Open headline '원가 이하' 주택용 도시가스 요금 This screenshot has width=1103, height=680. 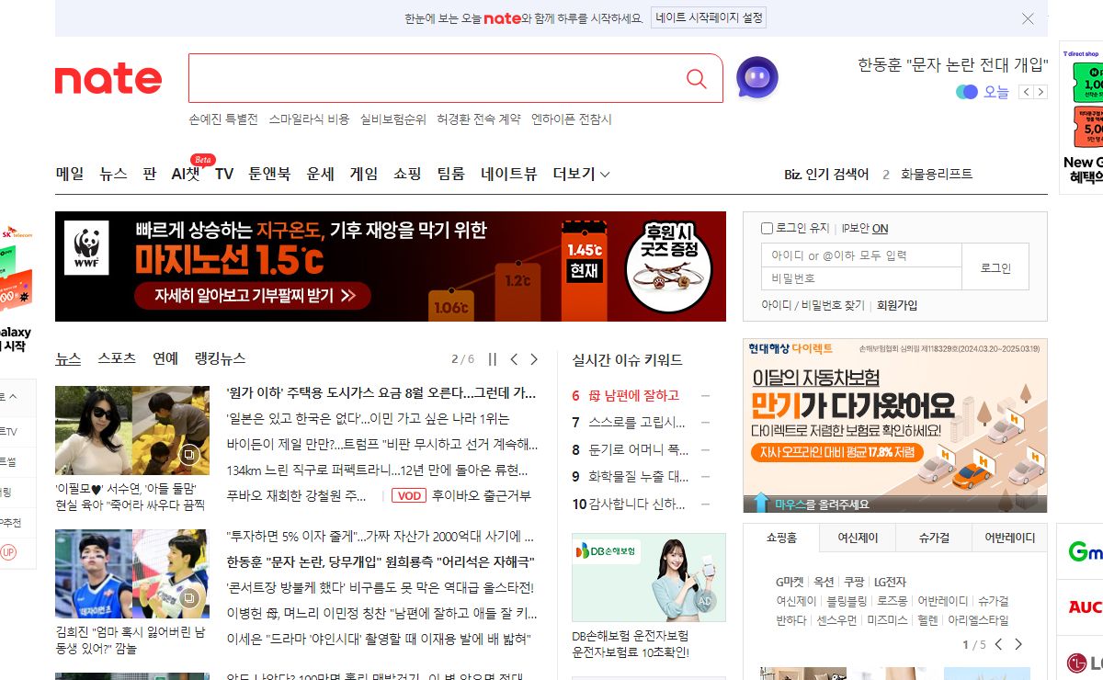[x=381, y=392]
